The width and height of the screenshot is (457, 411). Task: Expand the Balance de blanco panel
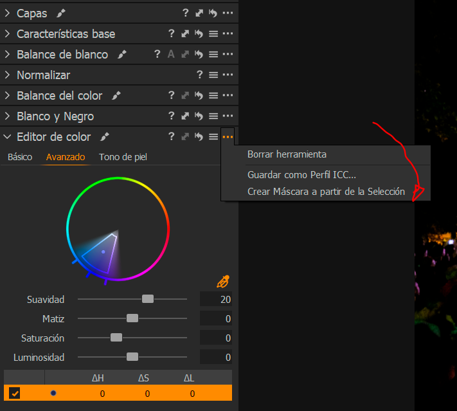click(x=7, y=54)
